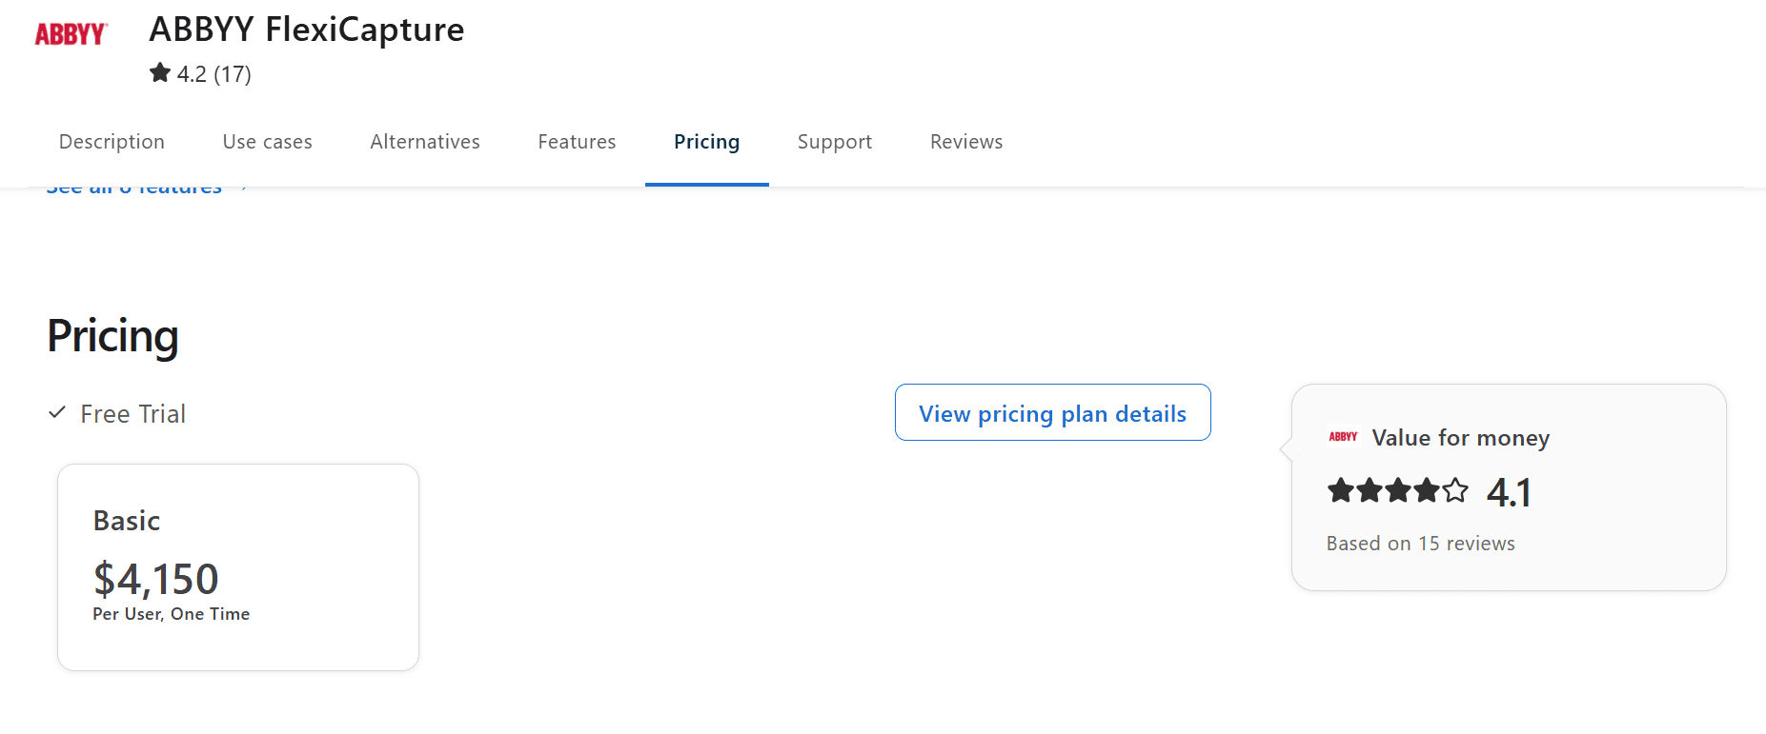Open the Reviews tab
The width and height of the screenshot is (1766, 734).
tap(965, 141)
